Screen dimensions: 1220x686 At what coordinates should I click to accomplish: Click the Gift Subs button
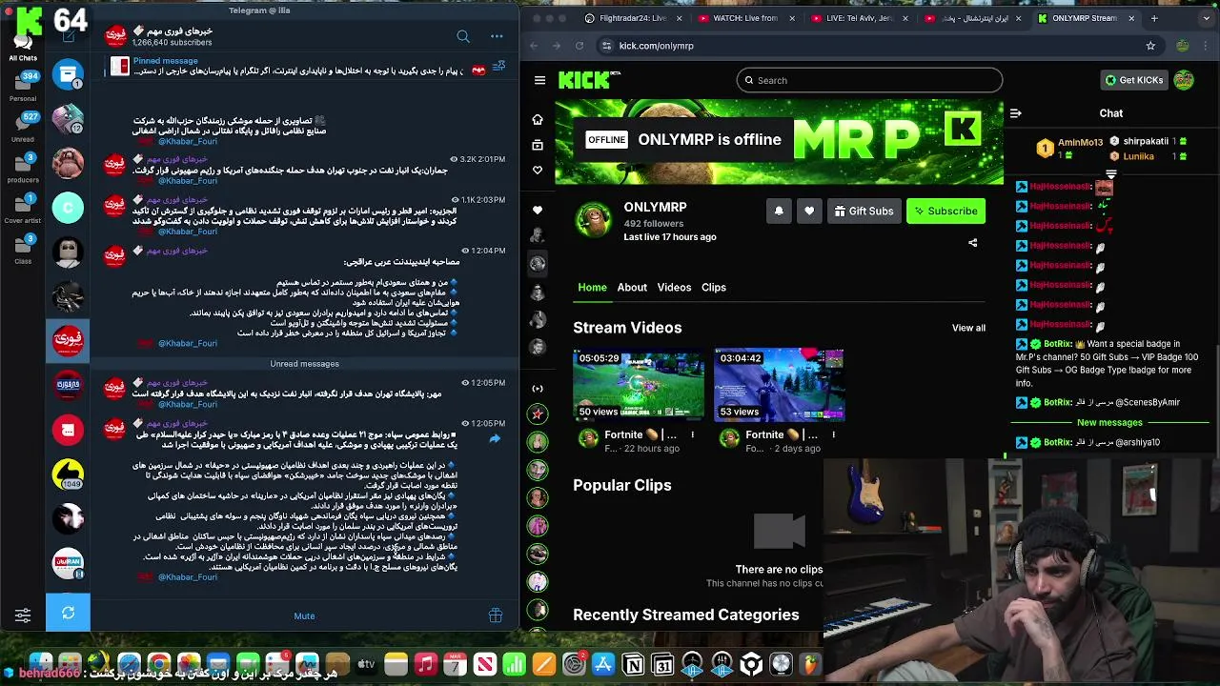tap(864, 212)
